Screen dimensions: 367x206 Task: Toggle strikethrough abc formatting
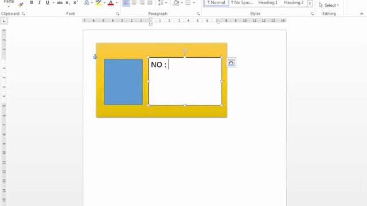[x=60, y=2]
